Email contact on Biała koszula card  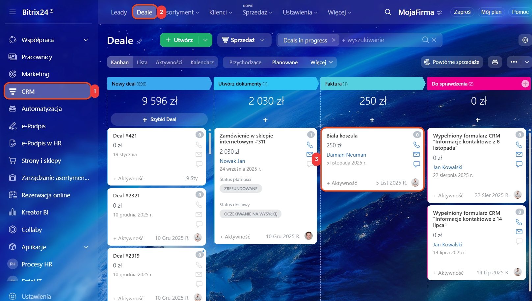coord(416,154)
